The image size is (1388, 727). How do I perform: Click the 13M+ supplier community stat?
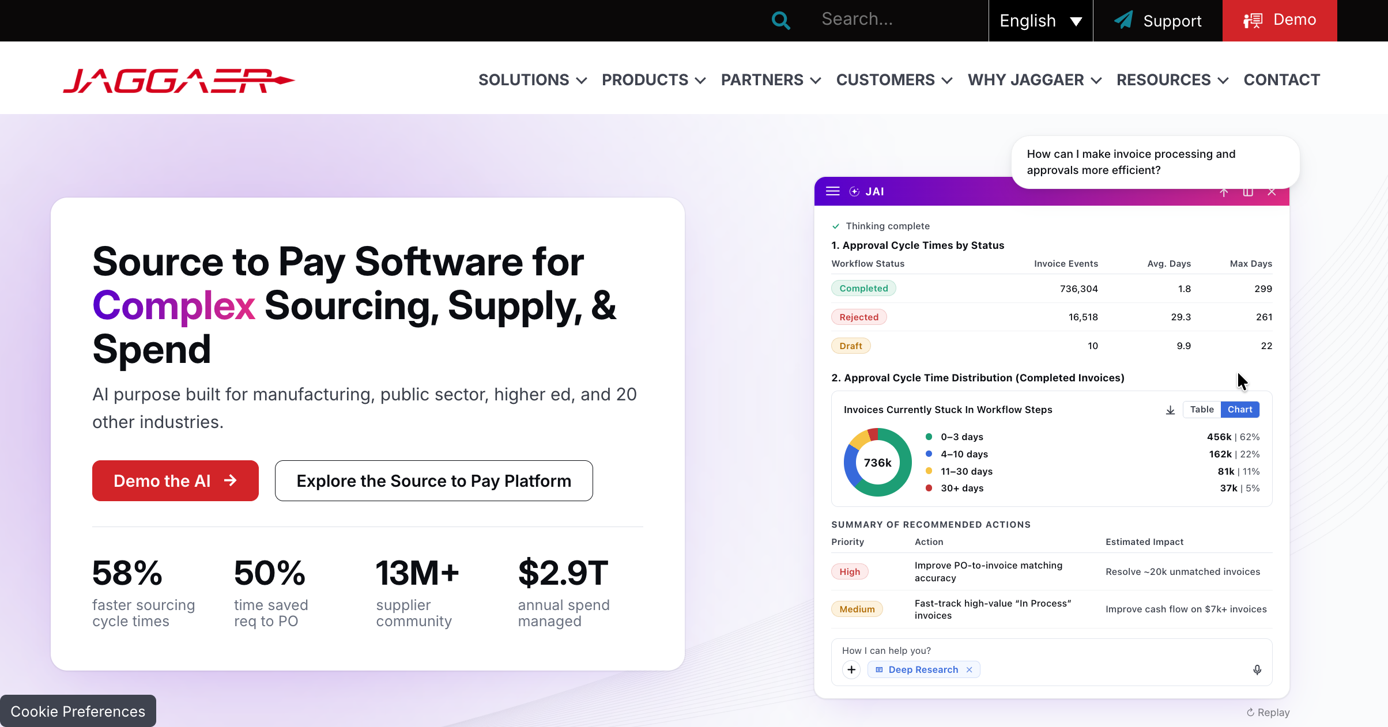418,593
